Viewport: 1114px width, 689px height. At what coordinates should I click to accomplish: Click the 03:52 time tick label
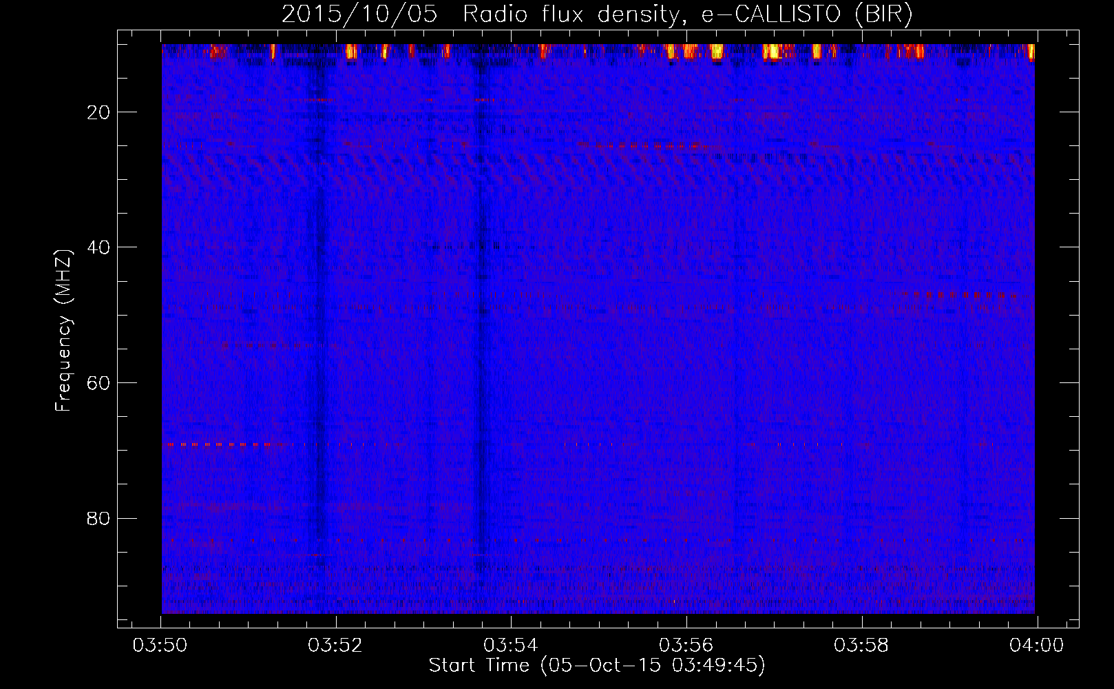coord(335,646)
